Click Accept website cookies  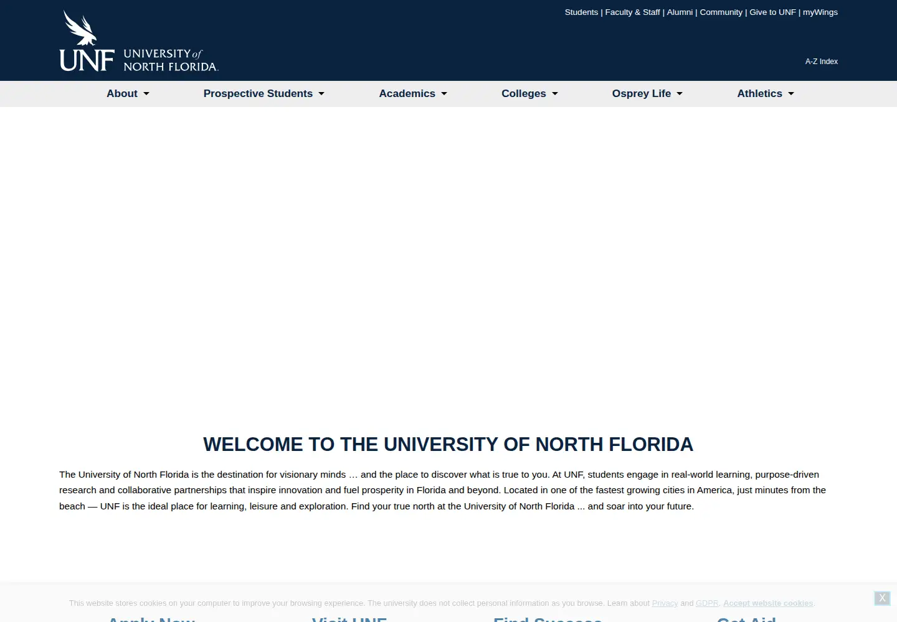[x=768, y=603]
